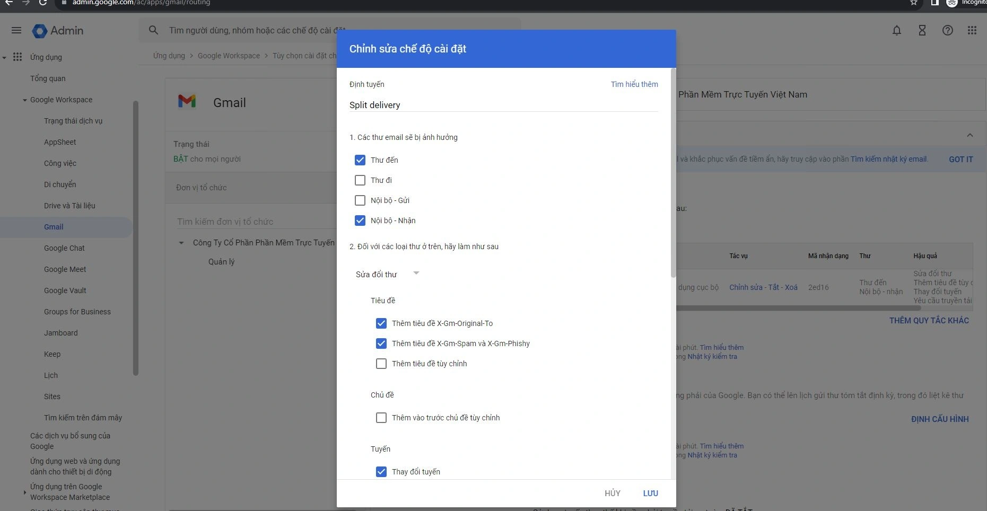Screen dimensions: 987x511
Task: Open Trạng thái dịch vụ
Action: coord(73,121)
